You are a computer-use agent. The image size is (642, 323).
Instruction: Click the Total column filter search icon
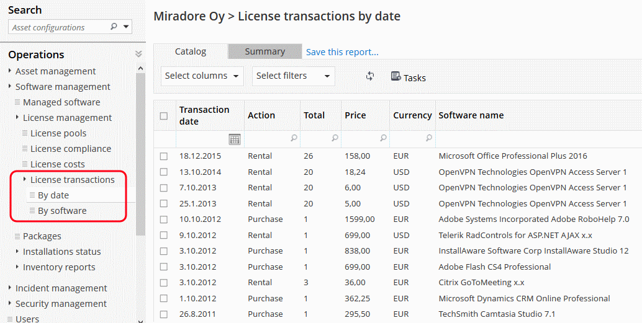point(335,138)
